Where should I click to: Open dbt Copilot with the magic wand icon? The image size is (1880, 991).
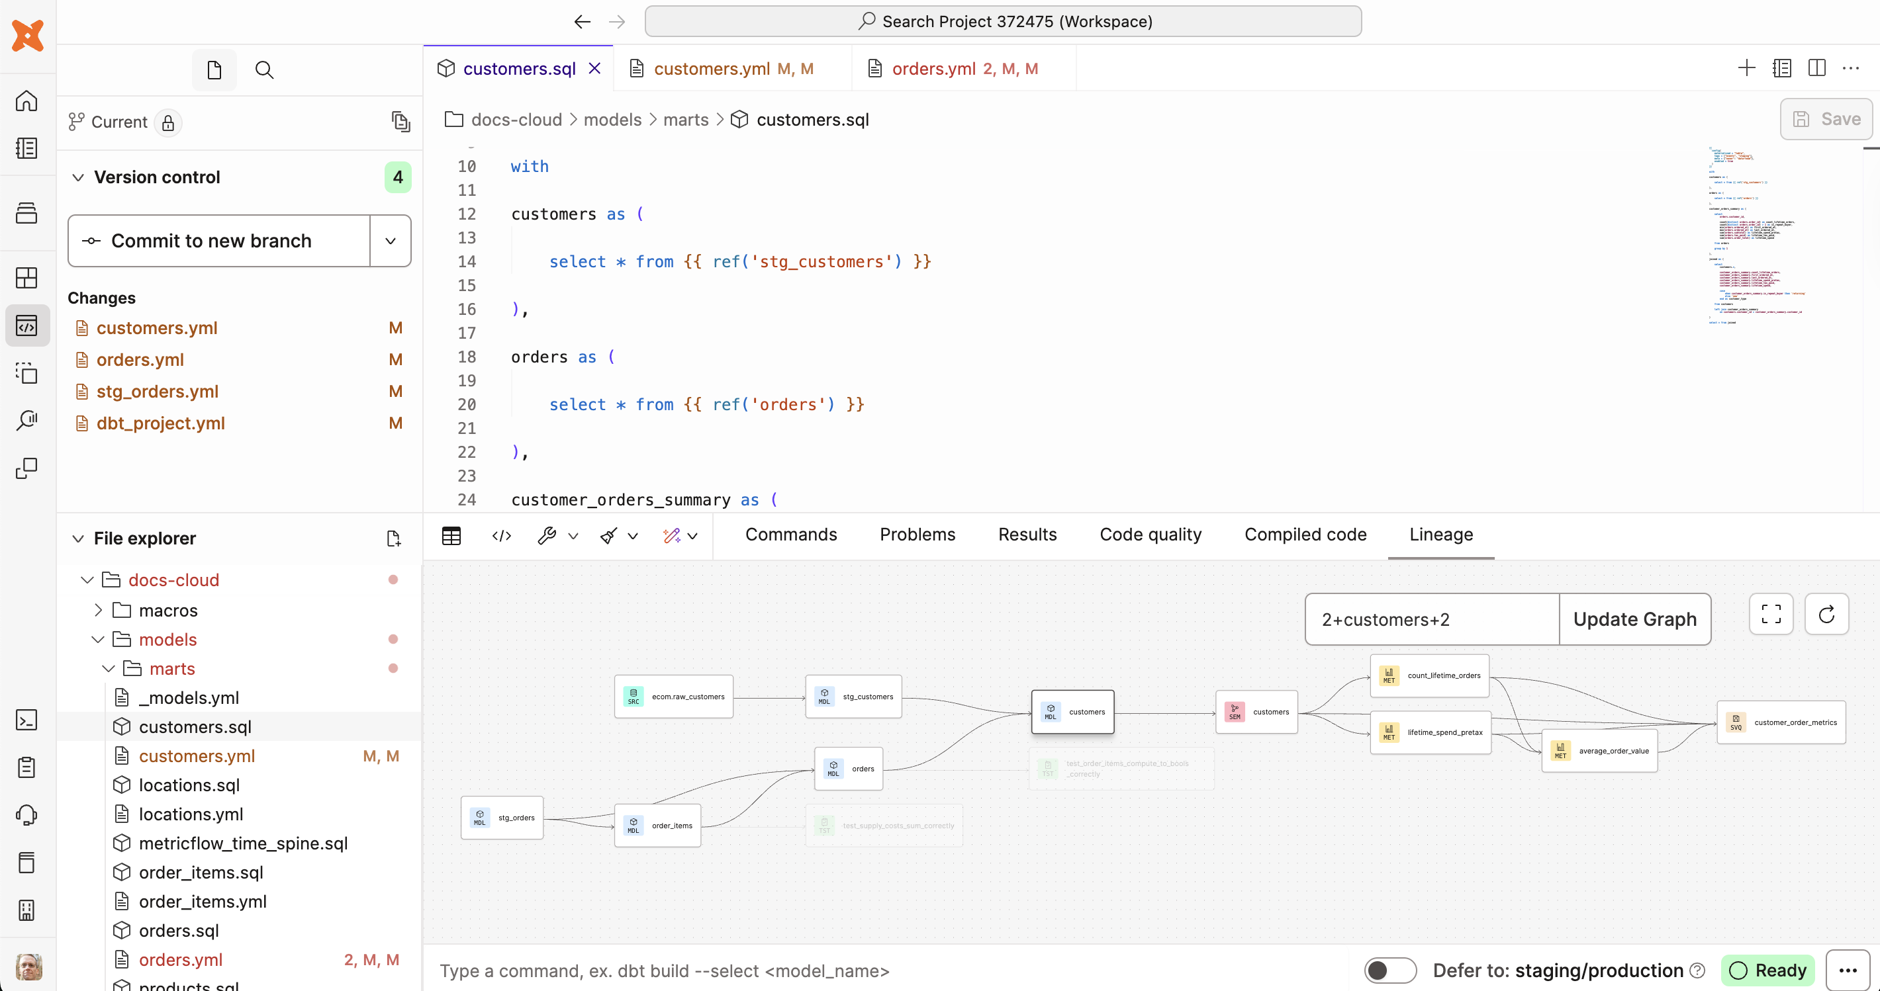coord(672,536)
